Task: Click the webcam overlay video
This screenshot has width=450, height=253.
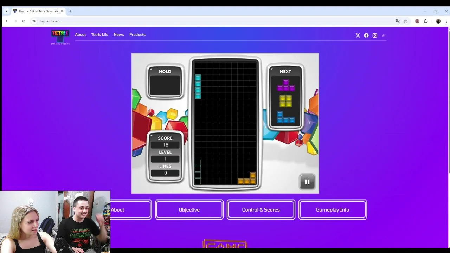Action: (x=55, y=222)
